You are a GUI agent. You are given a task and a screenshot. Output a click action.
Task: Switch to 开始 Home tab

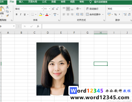tap(12, 2)
